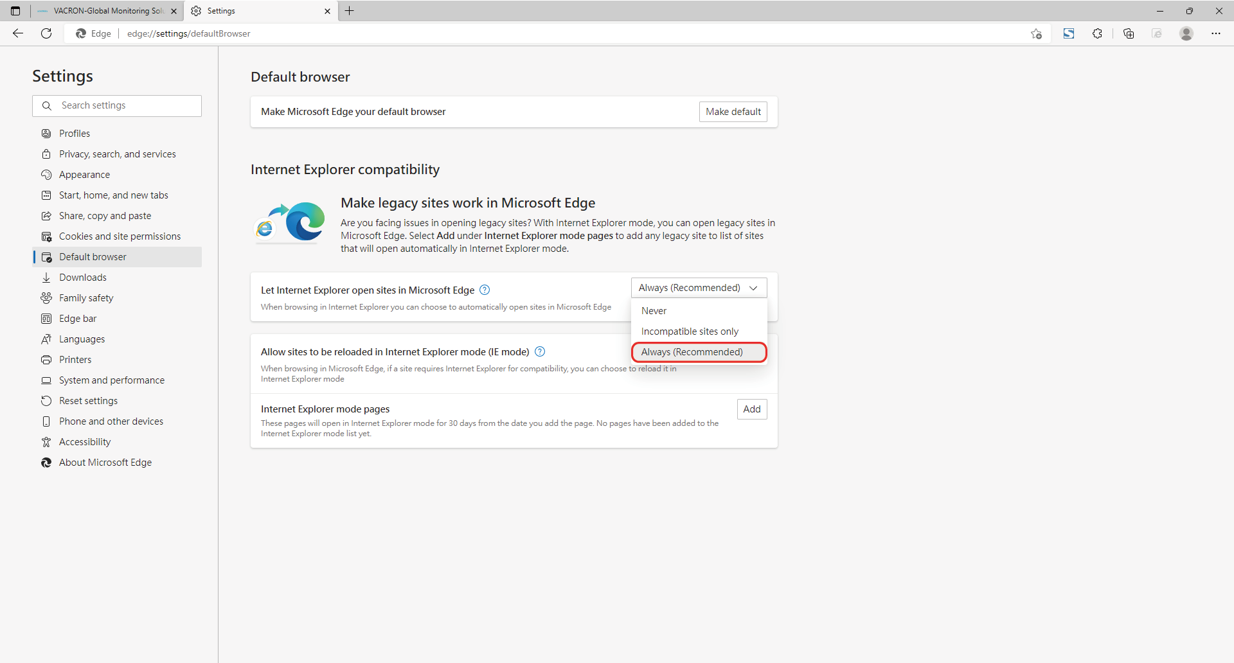Open Accessibility settings

[x=117, y=442]
